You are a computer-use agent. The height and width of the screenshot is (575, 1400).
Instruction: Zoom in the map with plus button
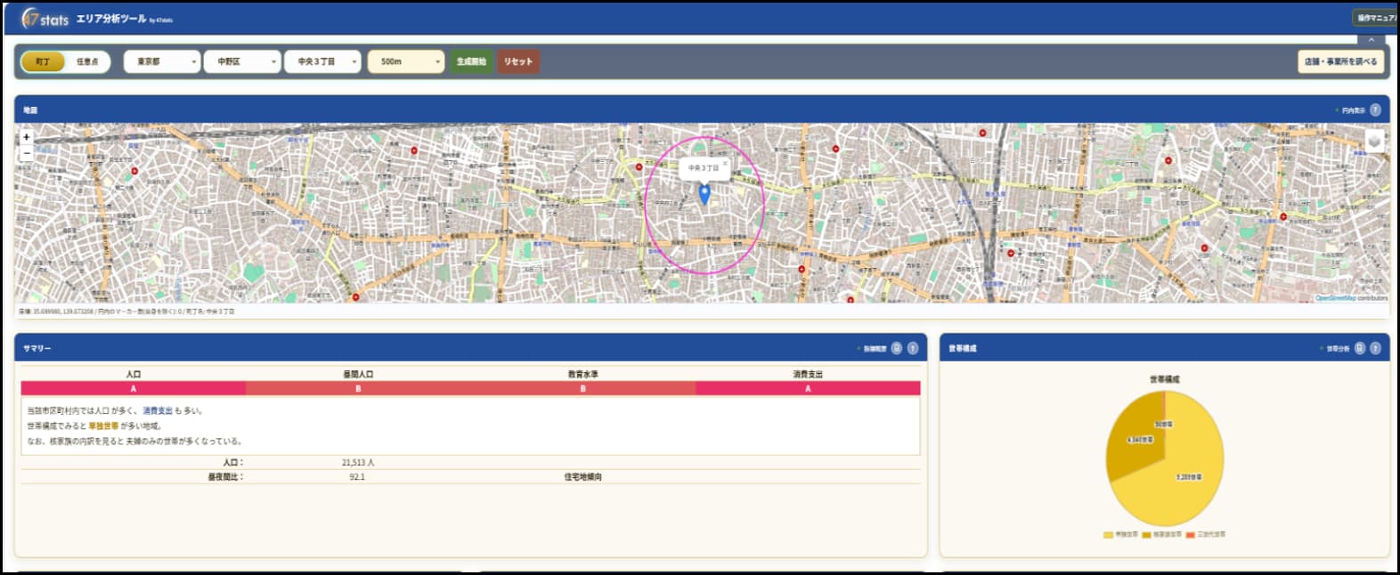point(27,137)
